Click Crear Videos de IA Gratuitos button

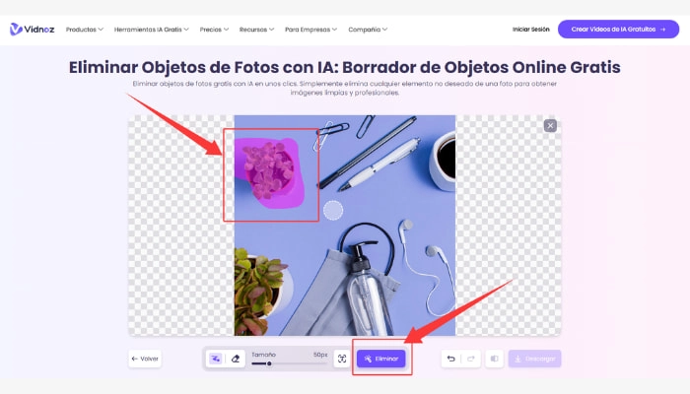tap(618, 29)
